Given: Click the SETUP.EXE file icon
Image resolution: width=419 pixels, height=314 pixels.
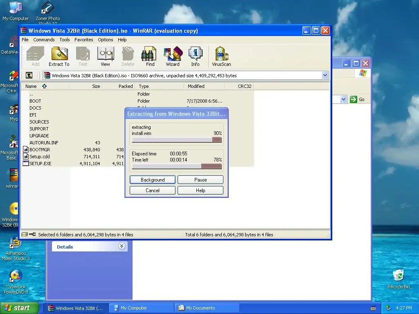Looking at the screenshot, I should 26,164.
